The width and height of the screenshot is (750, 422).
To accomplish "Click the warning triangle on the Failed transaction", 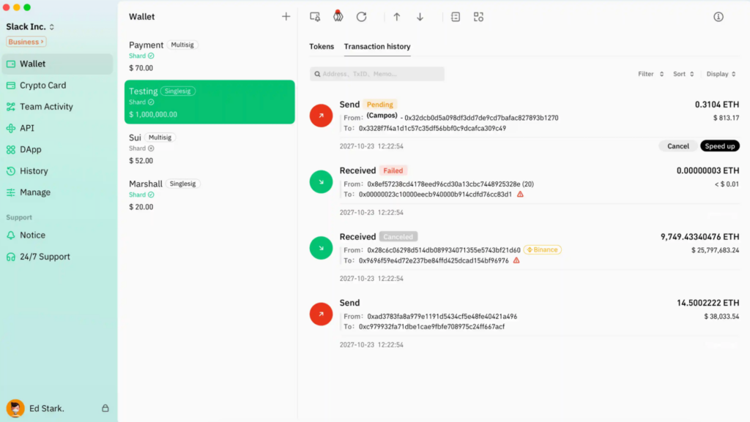I will [520, 195].
